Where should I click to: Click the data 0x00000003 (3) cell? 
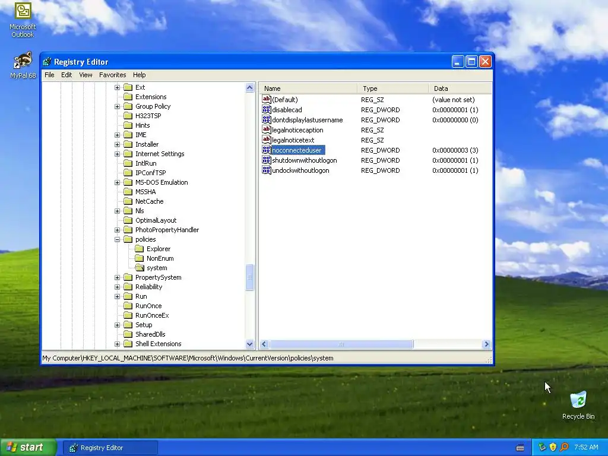tap(455, 150)
